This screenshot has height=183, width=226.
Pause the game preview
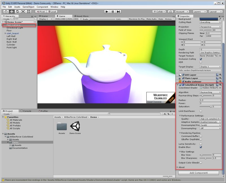point(112,12)
